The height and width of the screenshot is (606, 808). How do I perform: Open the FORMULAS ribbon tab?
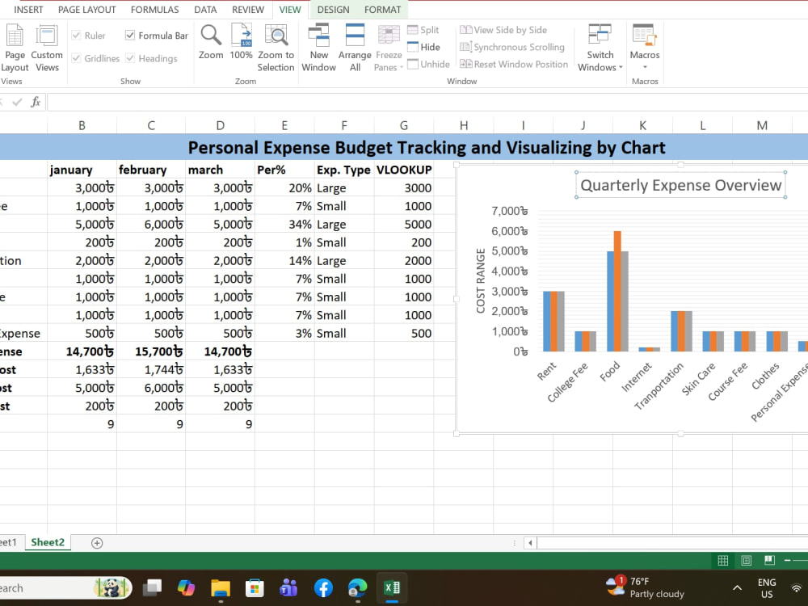(x=154, y=10)
